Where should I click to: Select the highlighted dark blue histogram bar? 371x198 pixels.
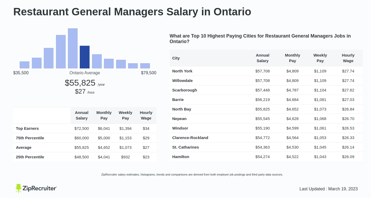click(85, 57)
